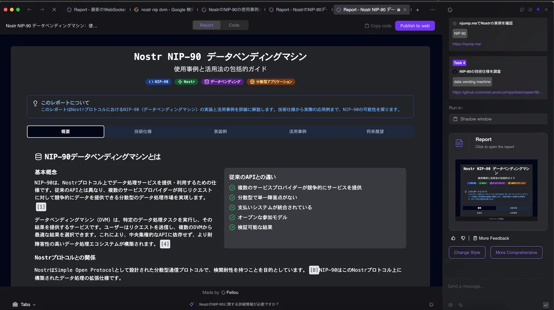Close the assistant side panel

546,10
